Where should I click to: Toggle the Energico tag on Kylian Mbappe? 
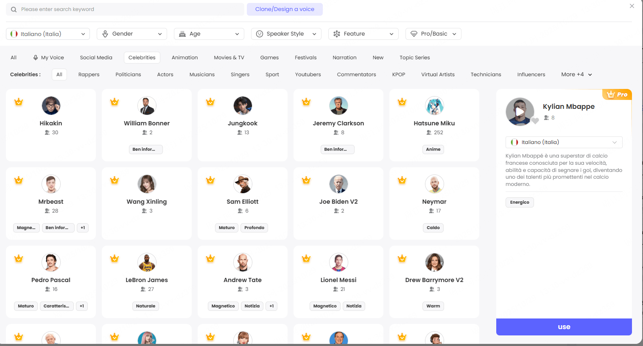click(520, 202)
